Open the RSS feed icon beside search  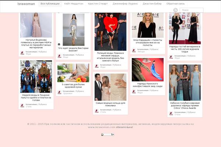175,10
